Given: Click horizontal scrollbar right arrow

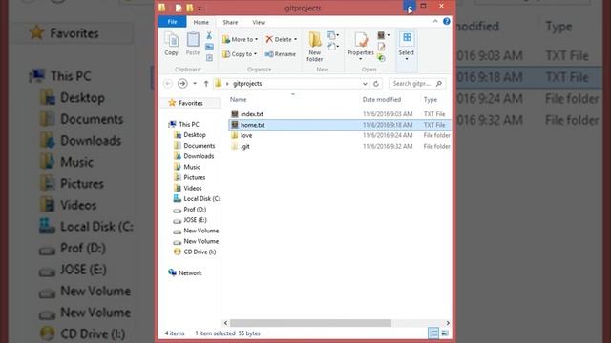Looking at the screenshot, I should click(448, 323).
